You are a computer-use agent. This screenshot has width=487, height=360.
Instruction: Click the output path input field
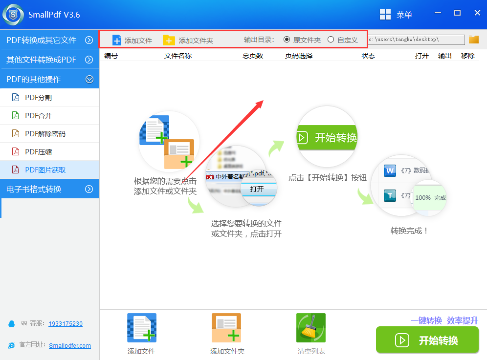coord(417,40)
